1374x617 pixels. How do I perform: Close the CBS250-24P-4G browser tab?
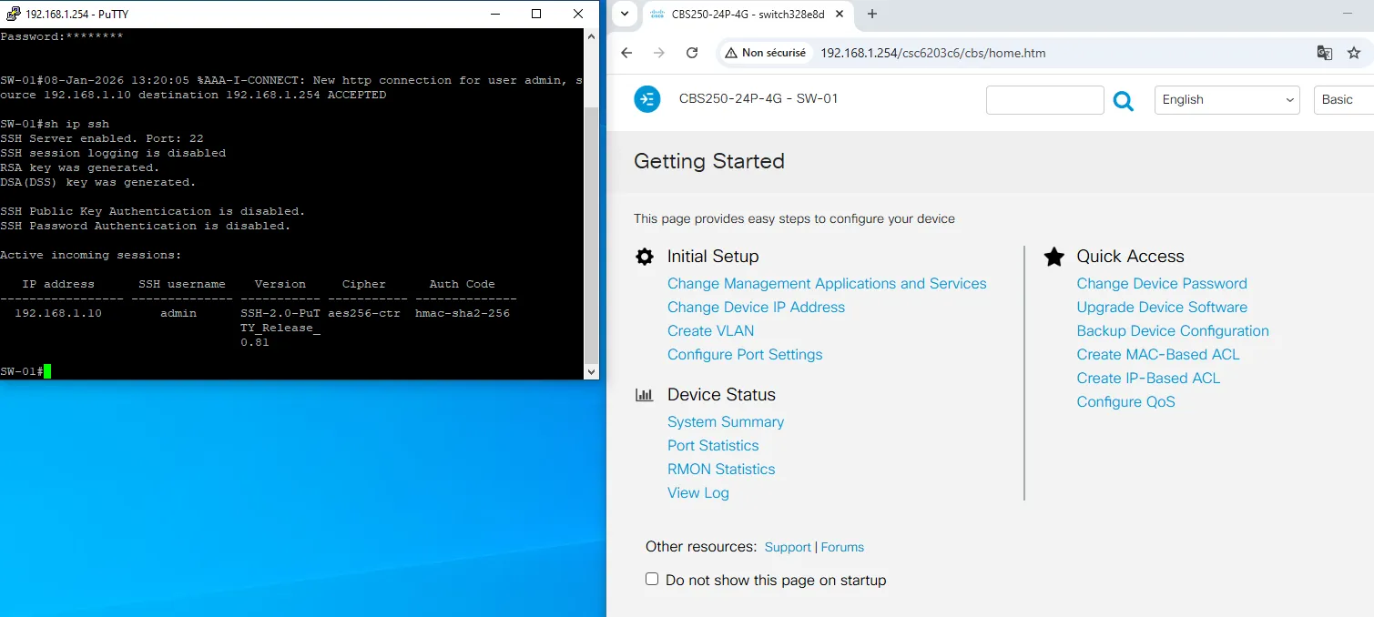click(x=840, y=14)
